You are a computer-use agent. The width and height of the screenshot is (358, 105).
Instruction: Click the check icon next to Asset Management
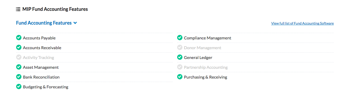pyautogui.click(x=19, y=67)
